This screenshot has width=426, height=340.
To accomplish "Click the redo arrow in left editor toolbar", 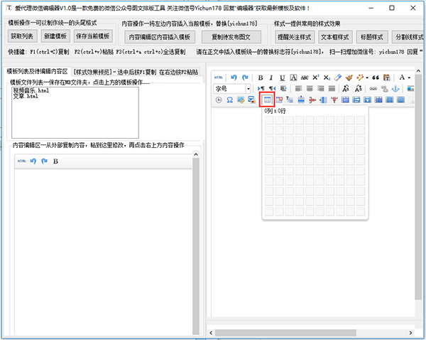I will coord(44,161).
